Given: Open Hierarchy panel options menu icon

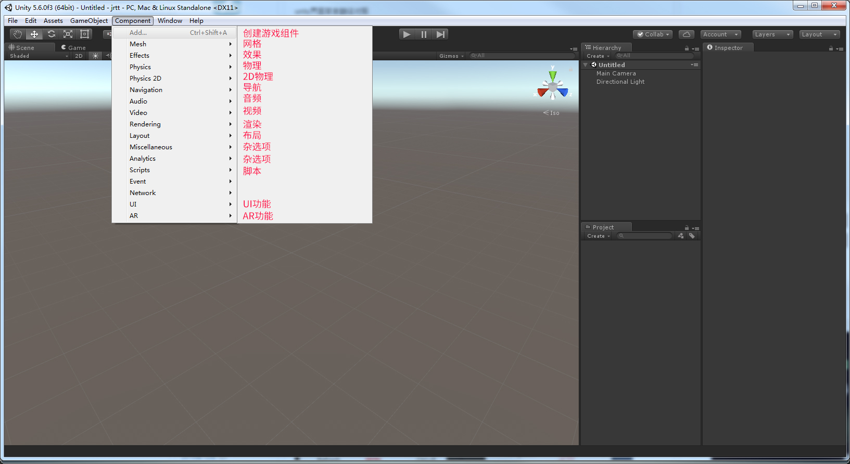Looking at the screenshot, I should point(695,49).
